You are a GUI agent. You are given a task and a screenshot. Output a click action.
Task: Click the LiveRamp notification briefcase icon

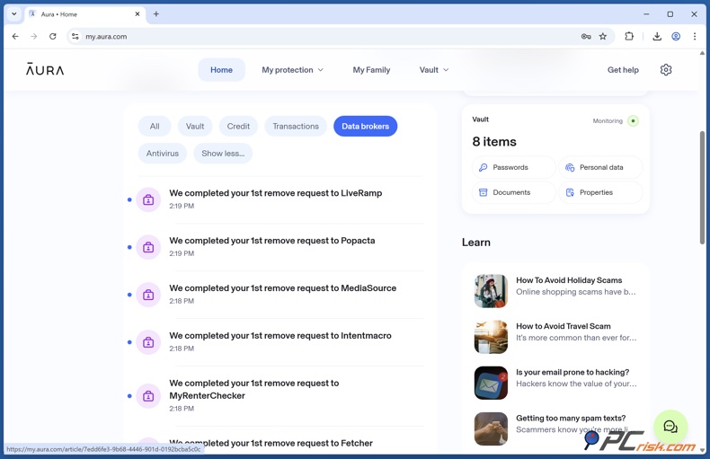148,199
